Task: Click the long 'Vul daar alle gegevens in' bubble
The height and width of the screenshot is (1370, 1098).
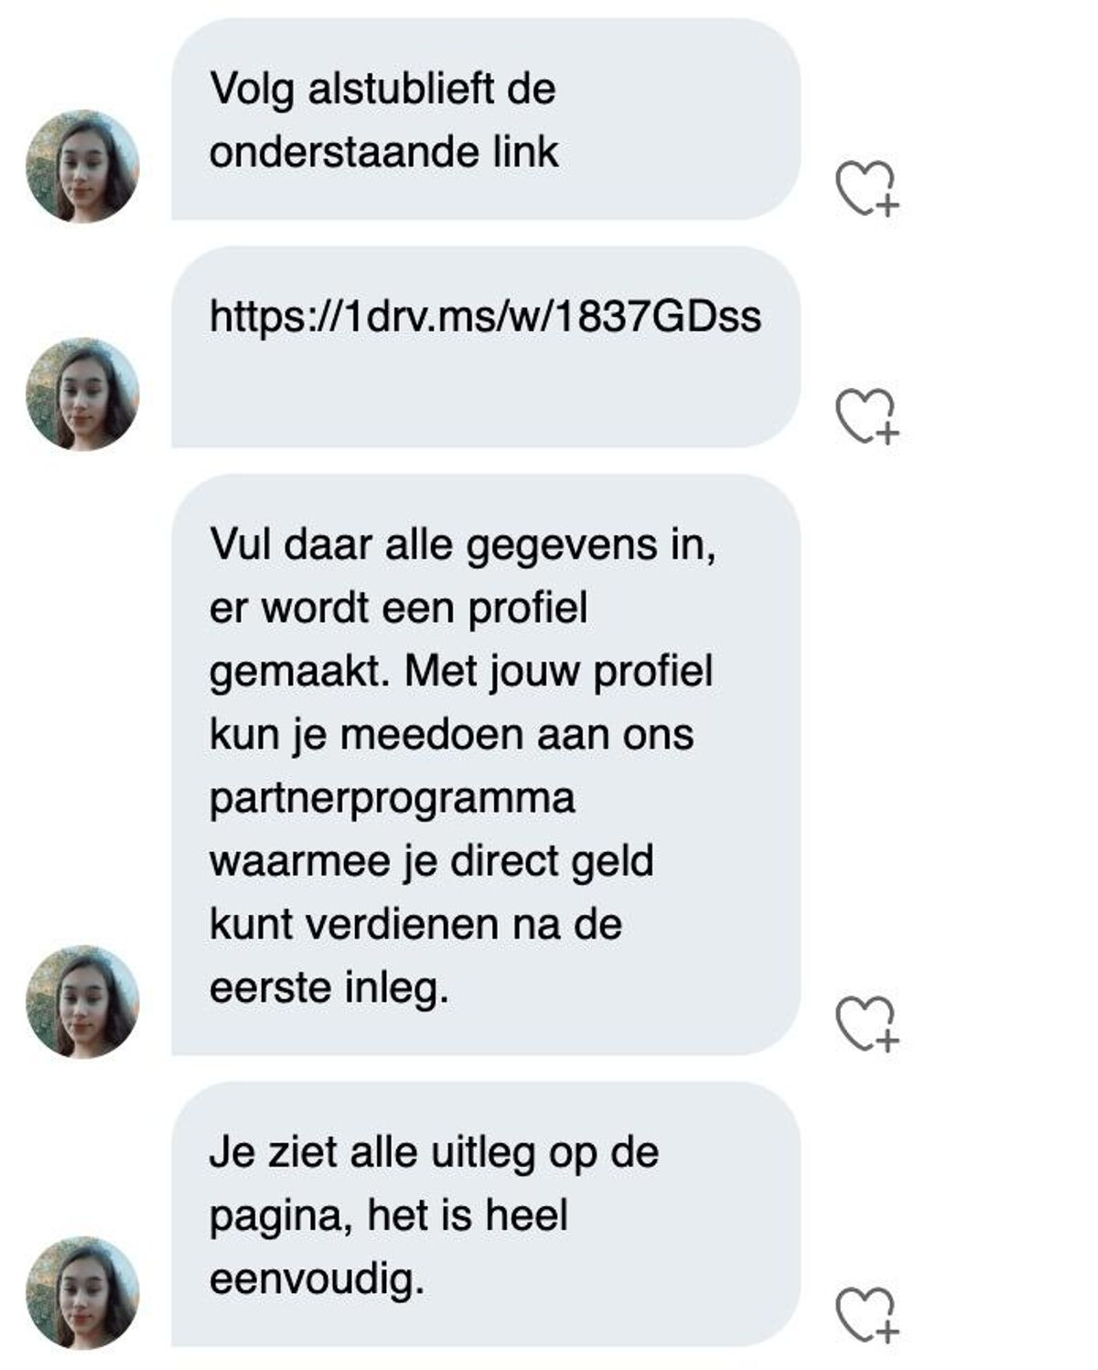Action: click(486, 764)
